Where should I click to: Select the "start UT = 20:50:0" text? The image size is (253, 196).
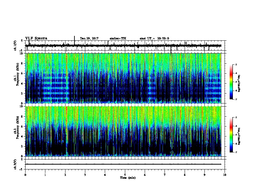click(x=154, y=38)
